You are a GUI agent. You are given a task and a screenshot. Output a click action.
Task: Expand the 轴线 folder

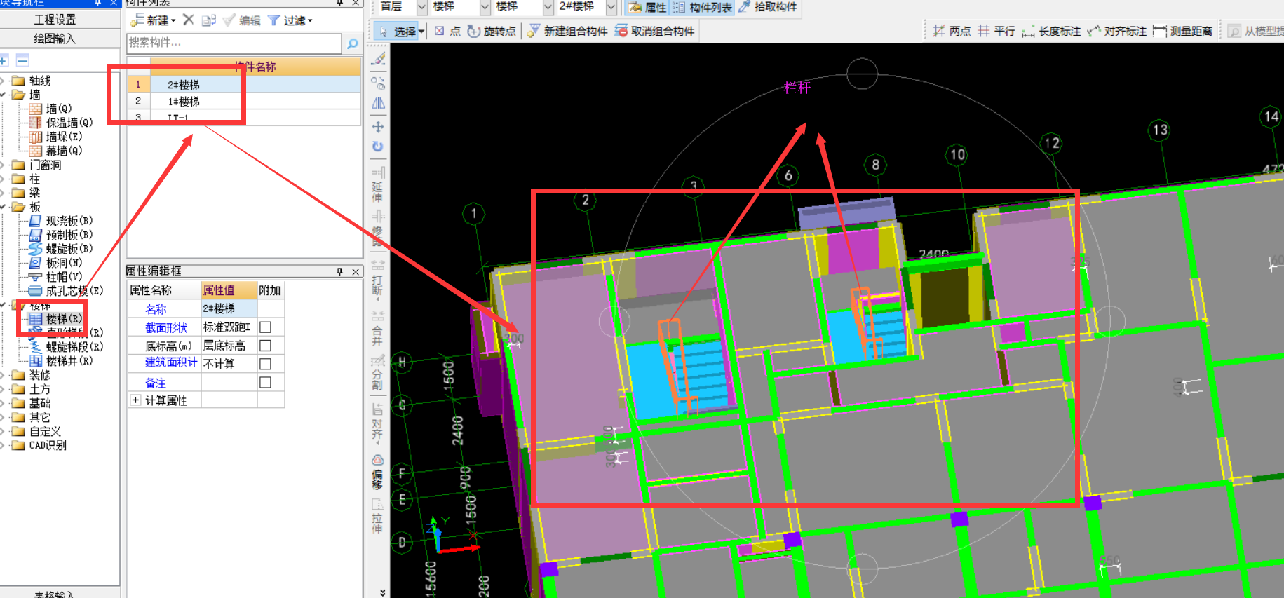click(x=3, y=81)
